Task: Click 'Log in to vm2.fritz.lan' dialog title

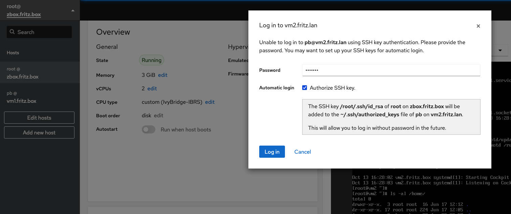Action: coord(288,25)
